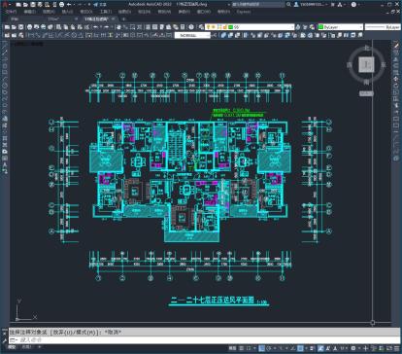
Task: Open the ByLayer linetype dropdown
Action: pyautogui.click(x=383, y=27)
